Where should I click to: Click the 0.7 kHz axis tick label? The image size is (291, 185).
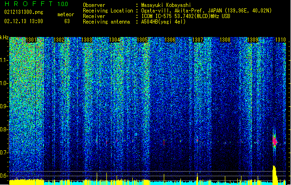pos(4,153)
